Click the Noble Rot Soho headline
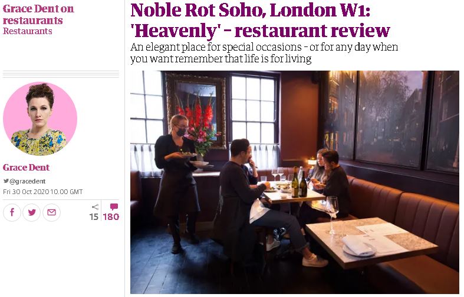The width and height of the screenshot is (464, 297). point(261,21)
